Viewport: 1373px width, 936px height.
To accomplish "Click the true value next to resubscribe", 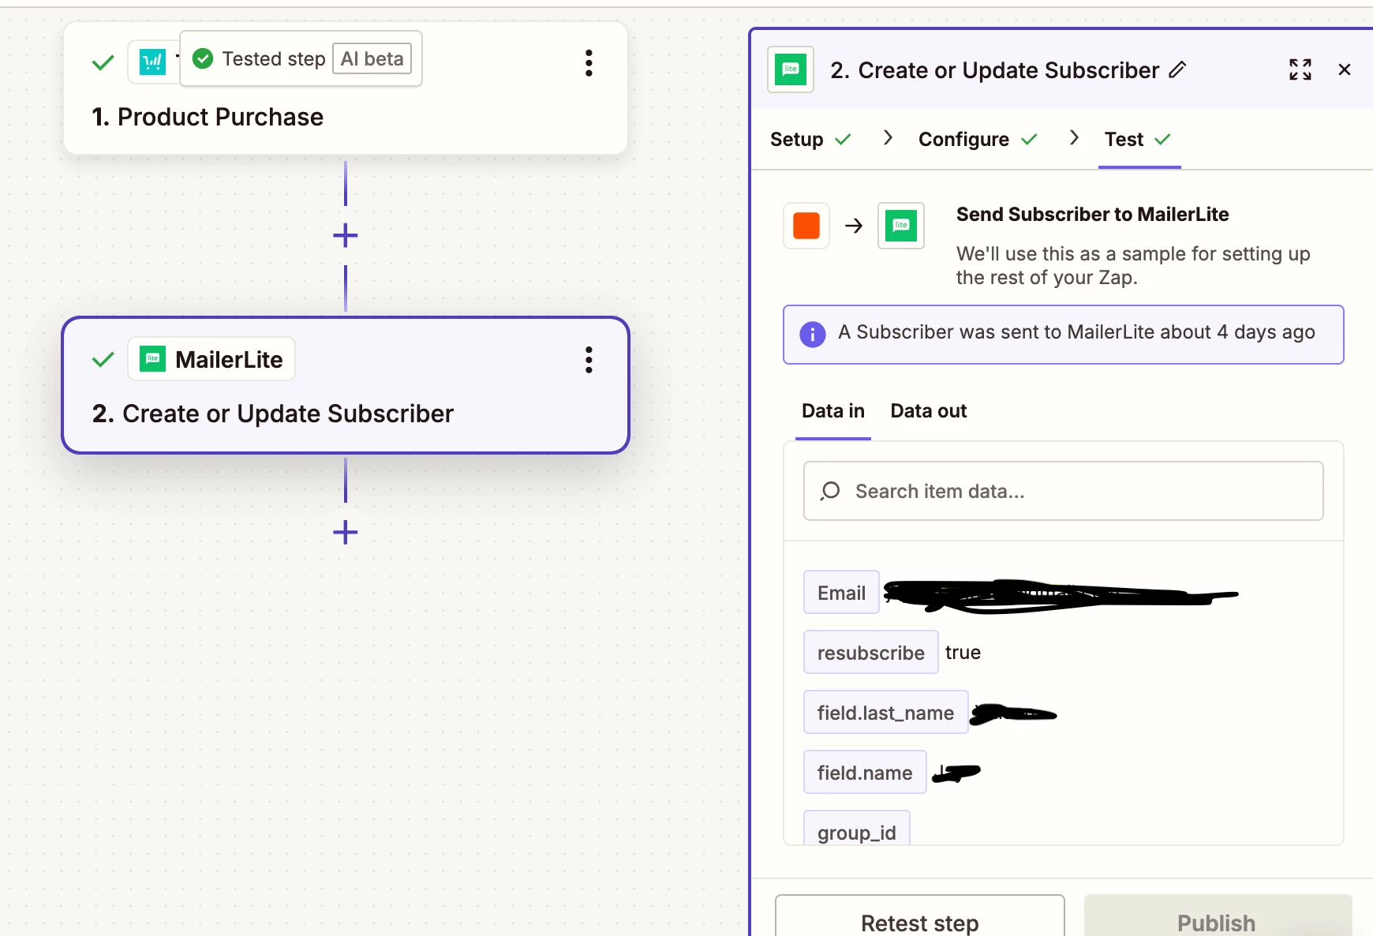I will click(963, 653).
